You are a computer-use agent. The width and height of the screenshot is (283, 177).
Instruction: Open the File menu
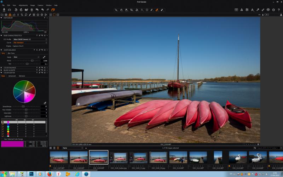(x=3, y=5)
